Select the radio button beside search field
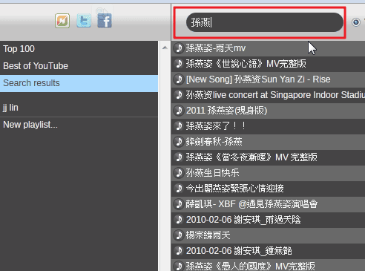The image size is (365, 271). pos(356,22)
